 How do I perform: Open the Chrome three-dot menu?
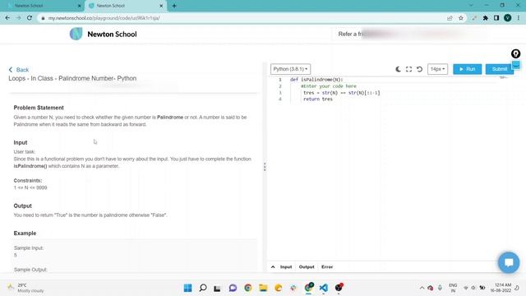(519, 18)
